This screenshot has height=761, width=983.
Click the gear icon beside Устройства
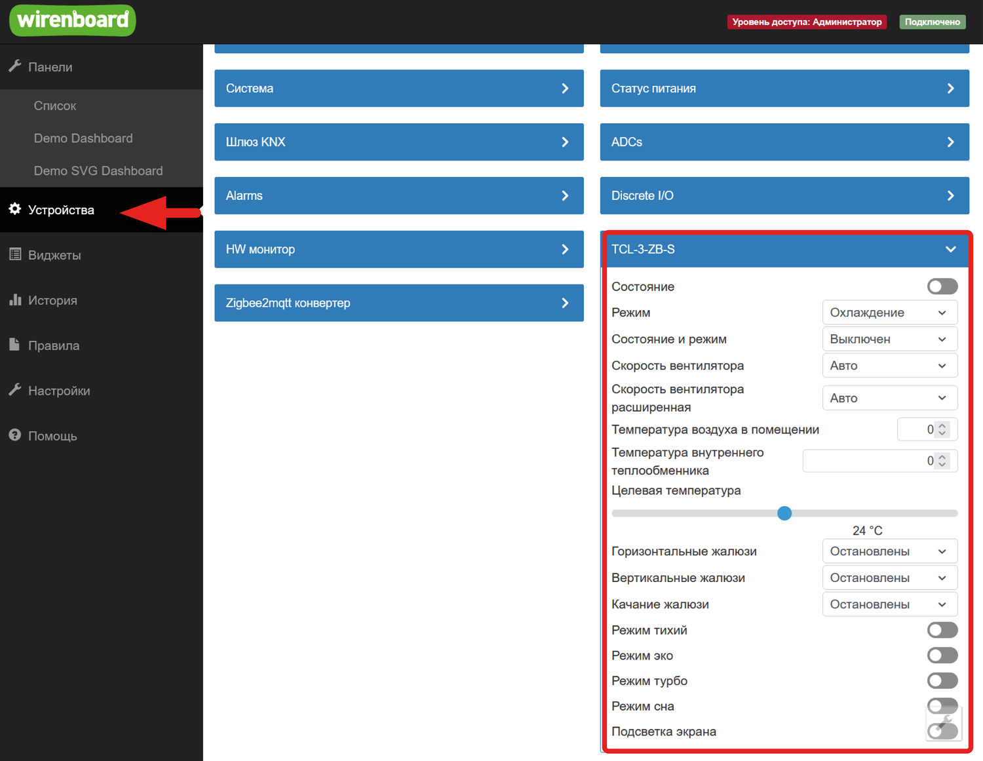point(14,209)
